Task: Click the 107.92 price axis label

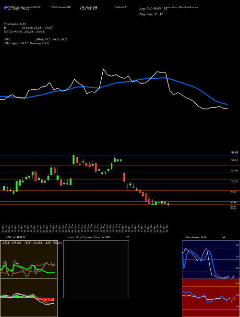Action: [x=234, y=171]
